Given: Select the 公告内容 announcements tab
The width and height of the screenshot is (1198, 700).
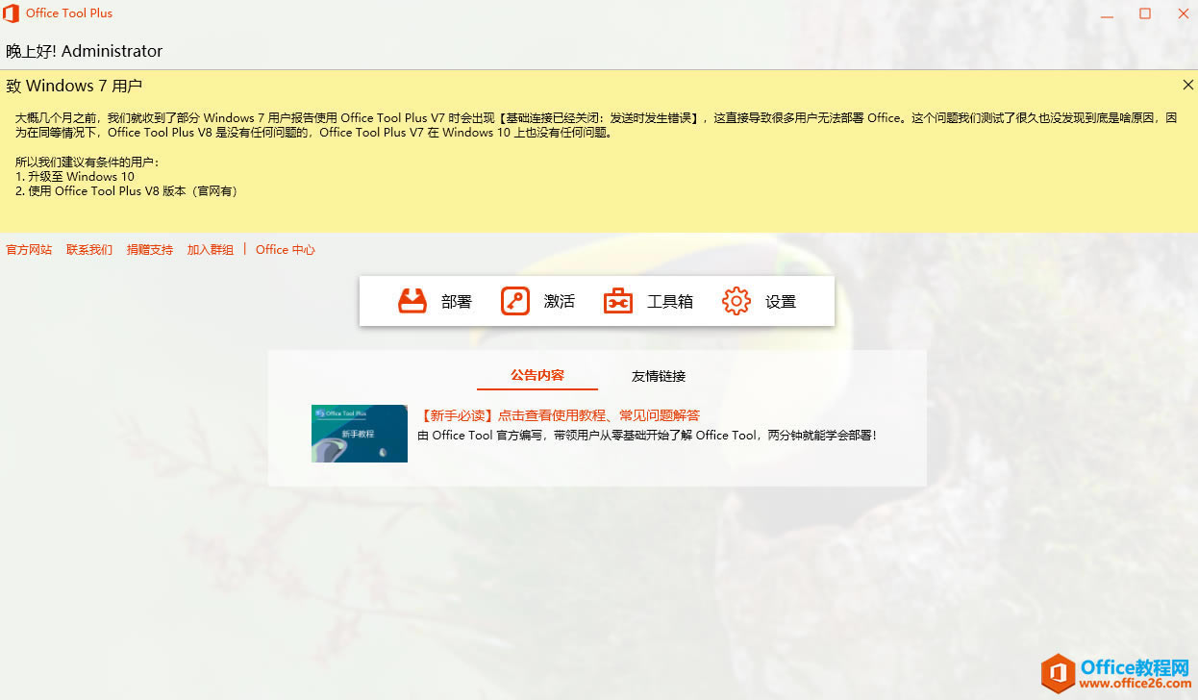Looking at the screenshot, I should point(537,376).
